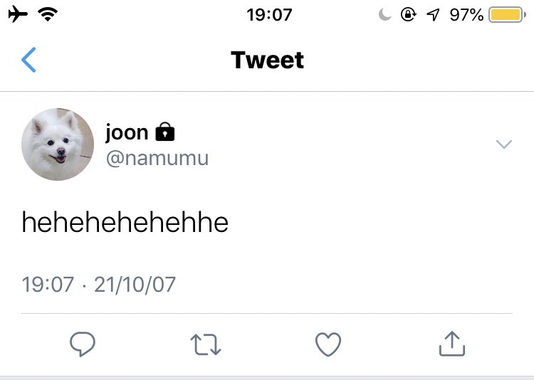Image resolution: width=534 pixels, height=380 pixels.
Task: Like the tweet with the heart icon
Action: click(x=328, y=344)
